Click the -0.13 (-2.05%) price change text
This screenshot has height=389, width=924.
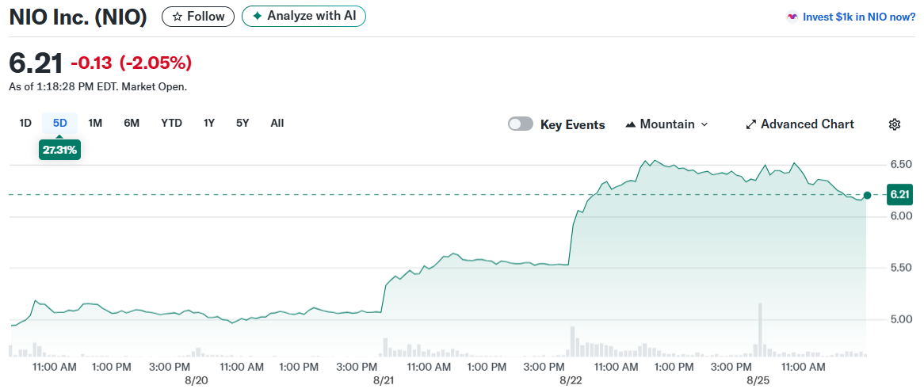pos(132,63)
